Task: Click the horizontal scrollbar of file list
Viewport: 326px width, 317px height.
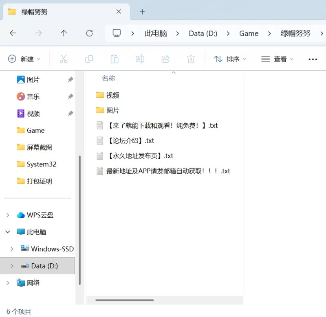Action: (125, 300)
